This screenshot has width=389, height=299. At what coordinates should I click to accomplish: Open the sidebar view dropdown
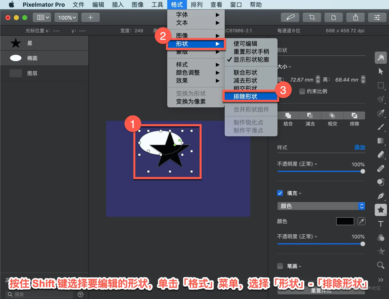[42, 17]
